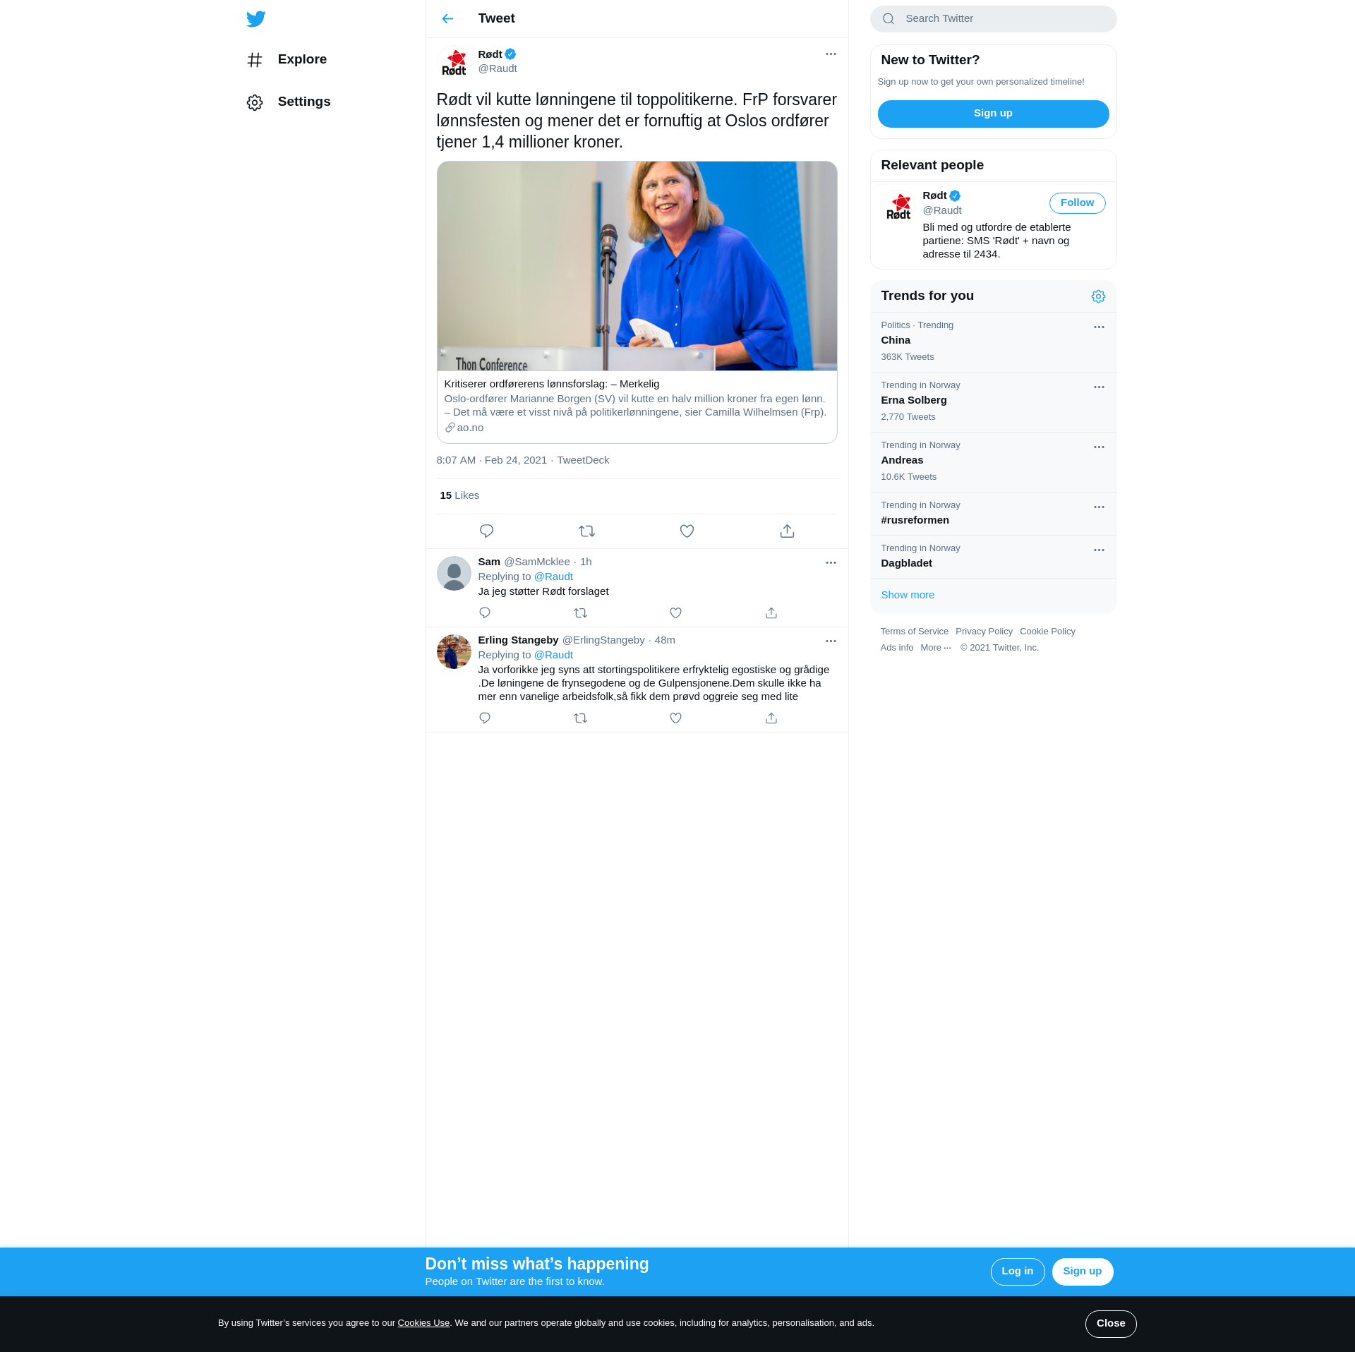Open Trends settings gear icon

click(x=1098, y=296)
